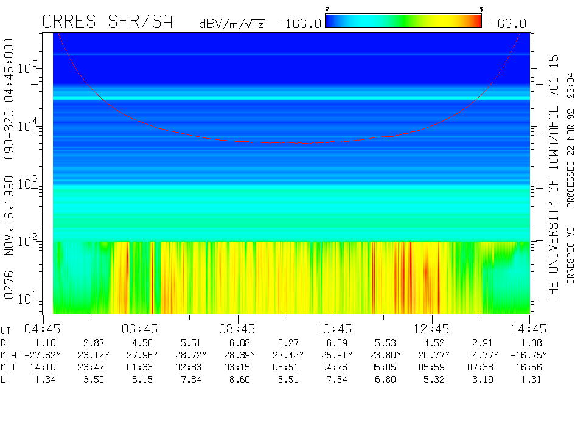
Task: Click the 08:45 UT time label
Action: click(x=238, y=329)
